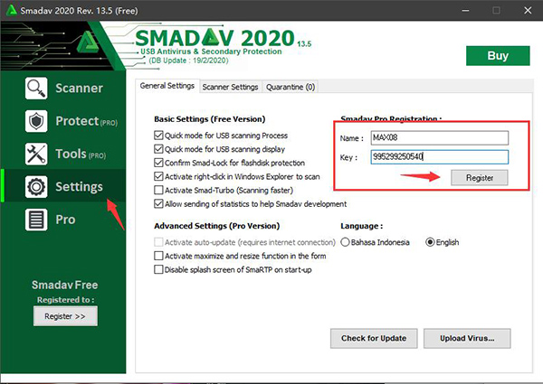Click the Settings gear icon
The height and width of the screenshot is (384, 543).
coord(36,187)
